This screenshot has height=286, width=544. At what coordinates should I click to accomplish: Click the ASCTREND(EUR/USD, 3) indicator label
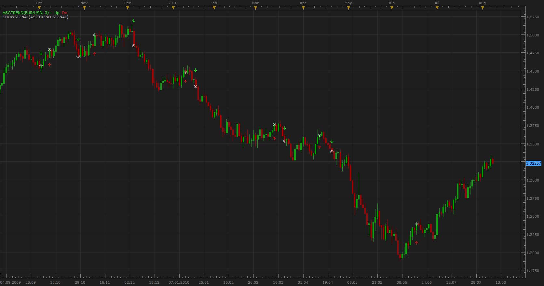coord(26,13)
